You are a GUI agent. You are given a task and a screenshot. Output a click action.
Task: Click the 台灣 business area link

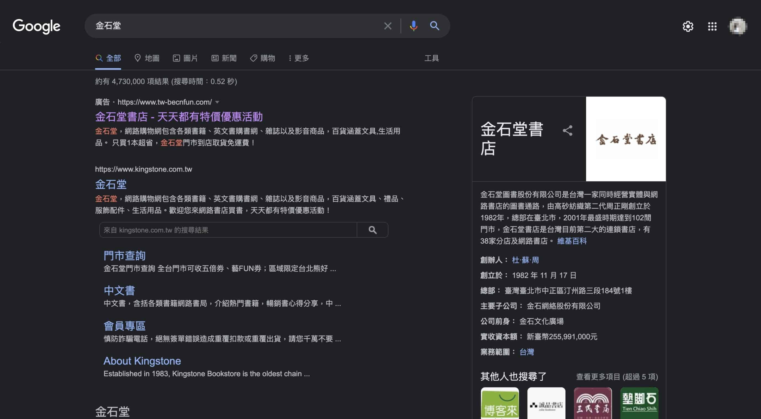pyautogui.click(x=527, y=352)
